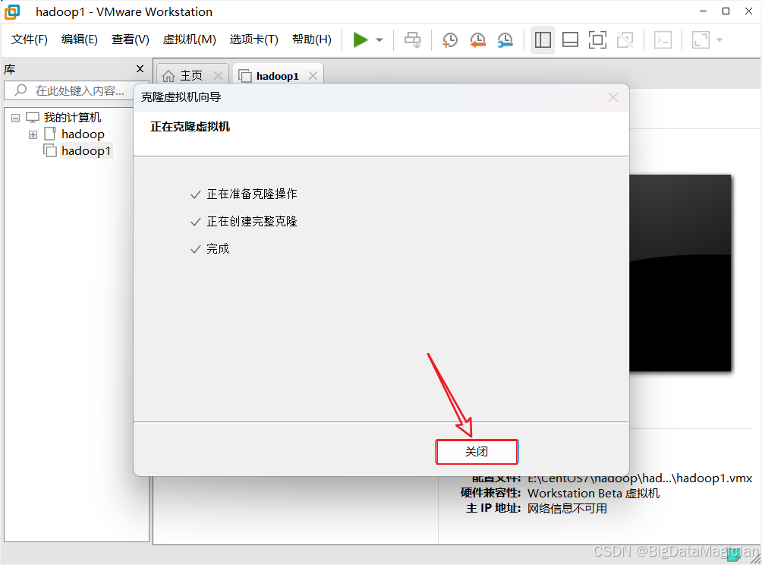Click the Workstation Beta 虚拟机 compatibility text
This screenshot has height=565, width=762.
click(594, 494)
